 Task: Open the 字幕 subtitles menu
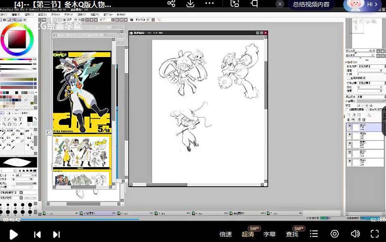pyautogui.click(x=270, y=234)
